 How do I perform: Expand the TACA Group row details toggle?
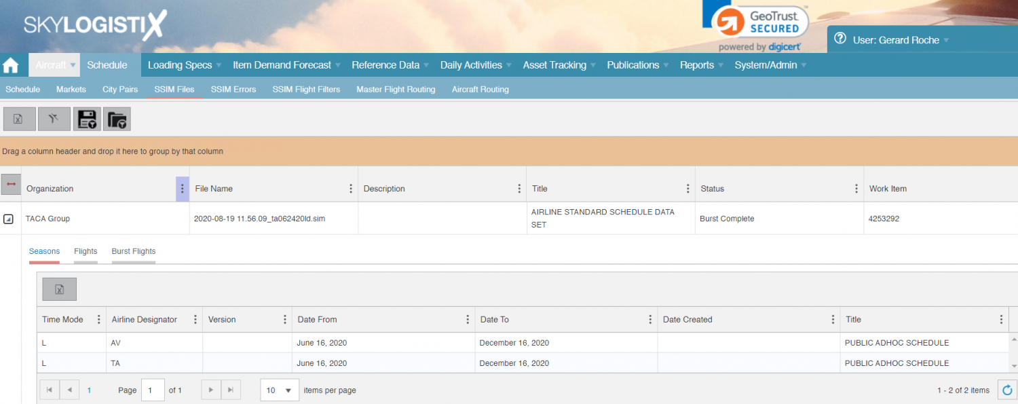(x=10, y=218)
